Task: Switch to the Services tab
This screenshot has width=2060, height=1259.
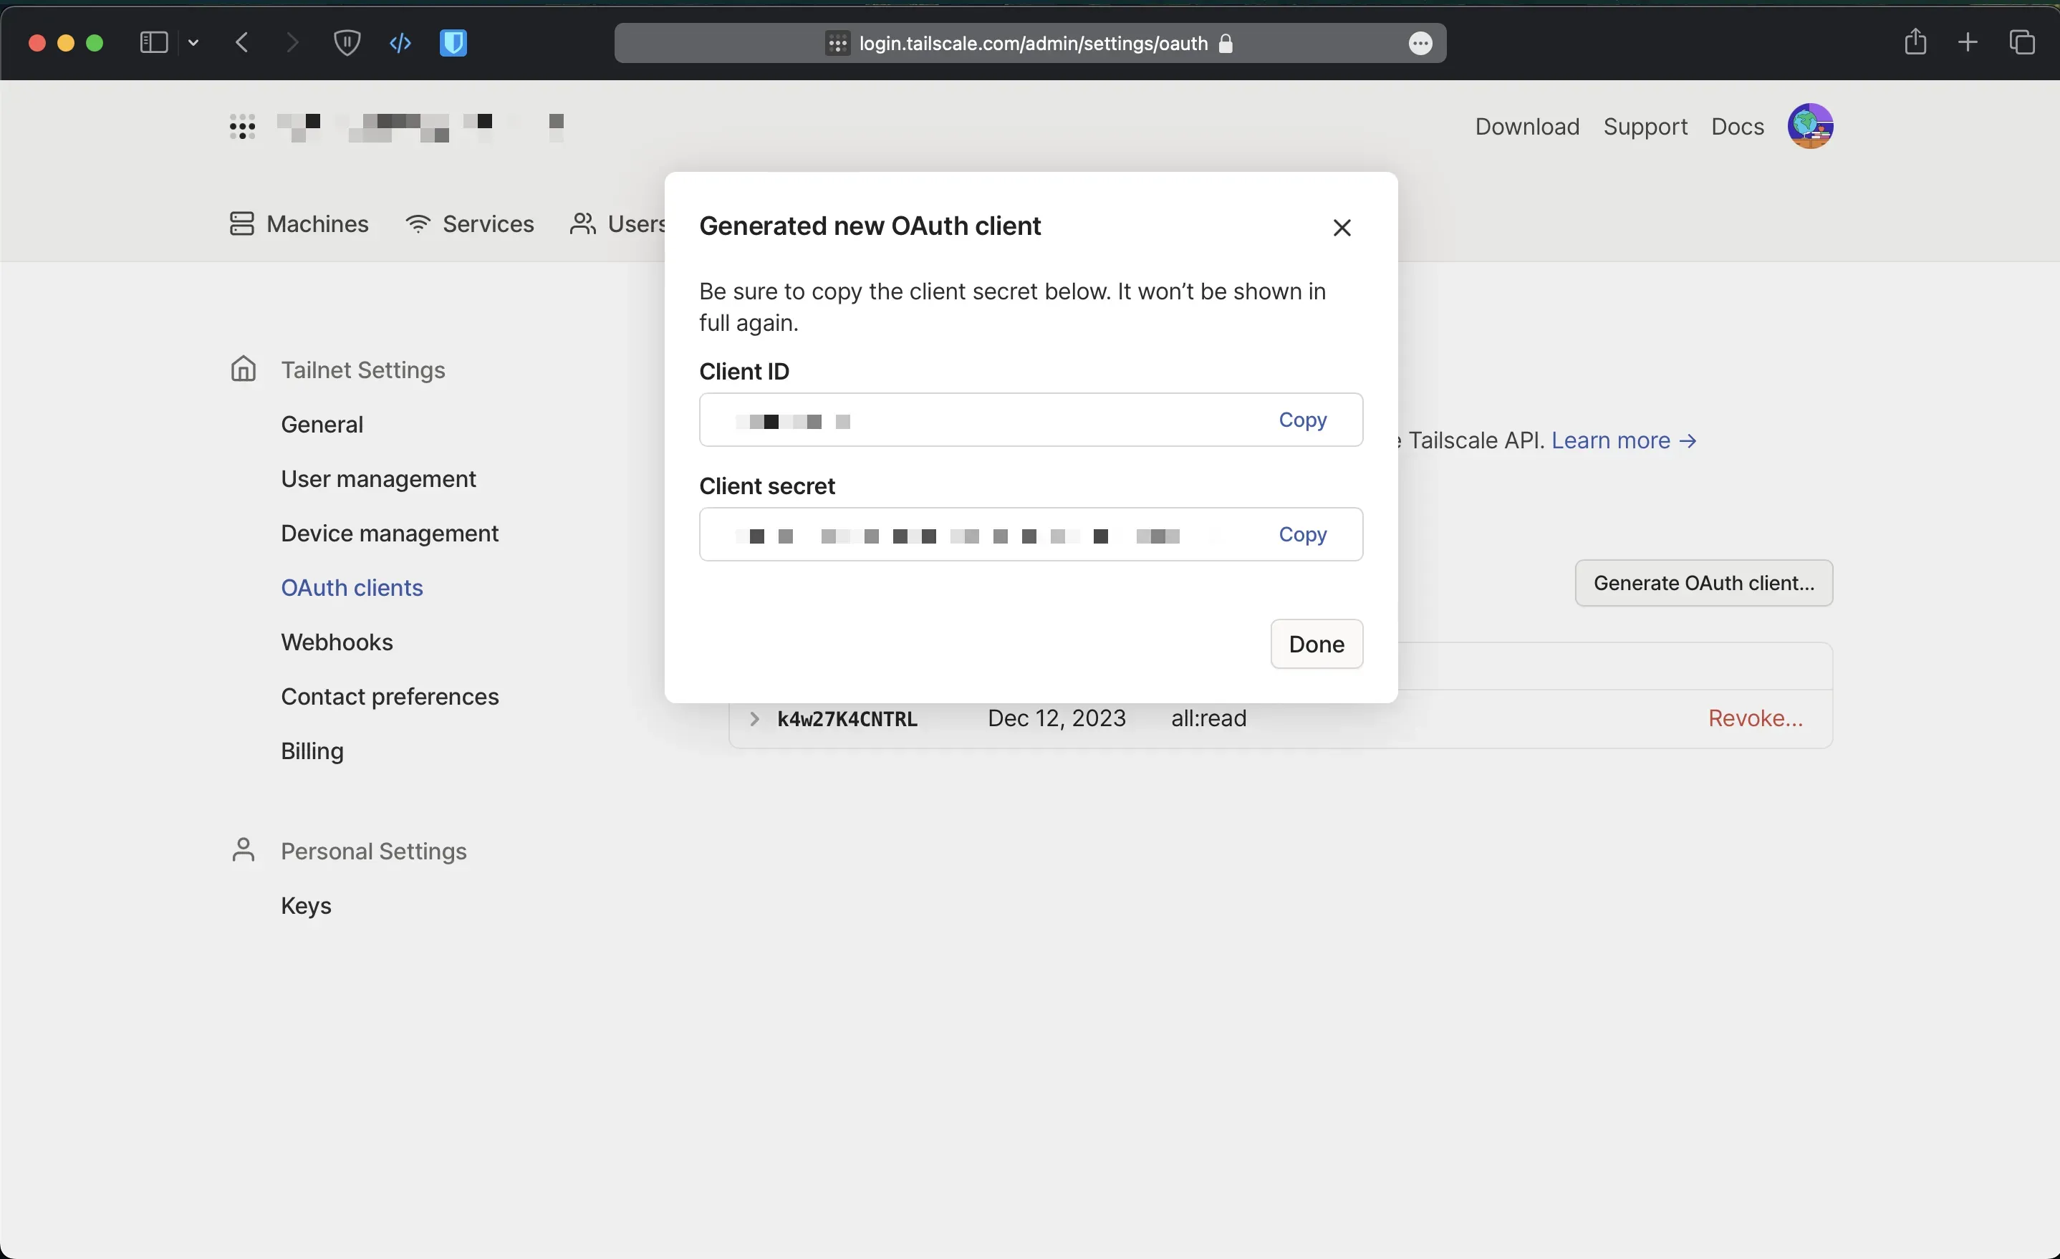Action: [x=470, y=224]
